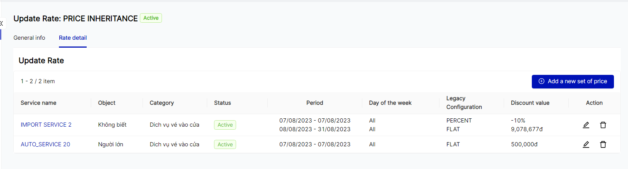The image size is (628, 169).
Task: Edit the IMPORT SERVICE 2 row
Action: pos(586,125)
